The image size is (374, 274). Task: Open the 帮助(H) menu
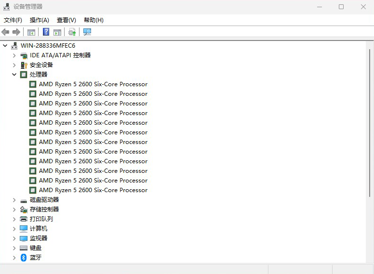(x=93, y=20)
